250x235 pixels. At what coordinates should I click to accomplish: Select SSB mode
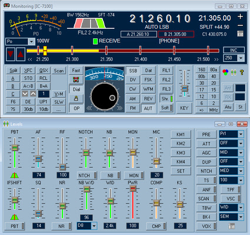point(133,71)
